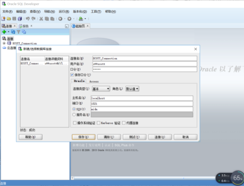
Task: Click the Save All toolbar icon
Action: (x=20, y=19)
